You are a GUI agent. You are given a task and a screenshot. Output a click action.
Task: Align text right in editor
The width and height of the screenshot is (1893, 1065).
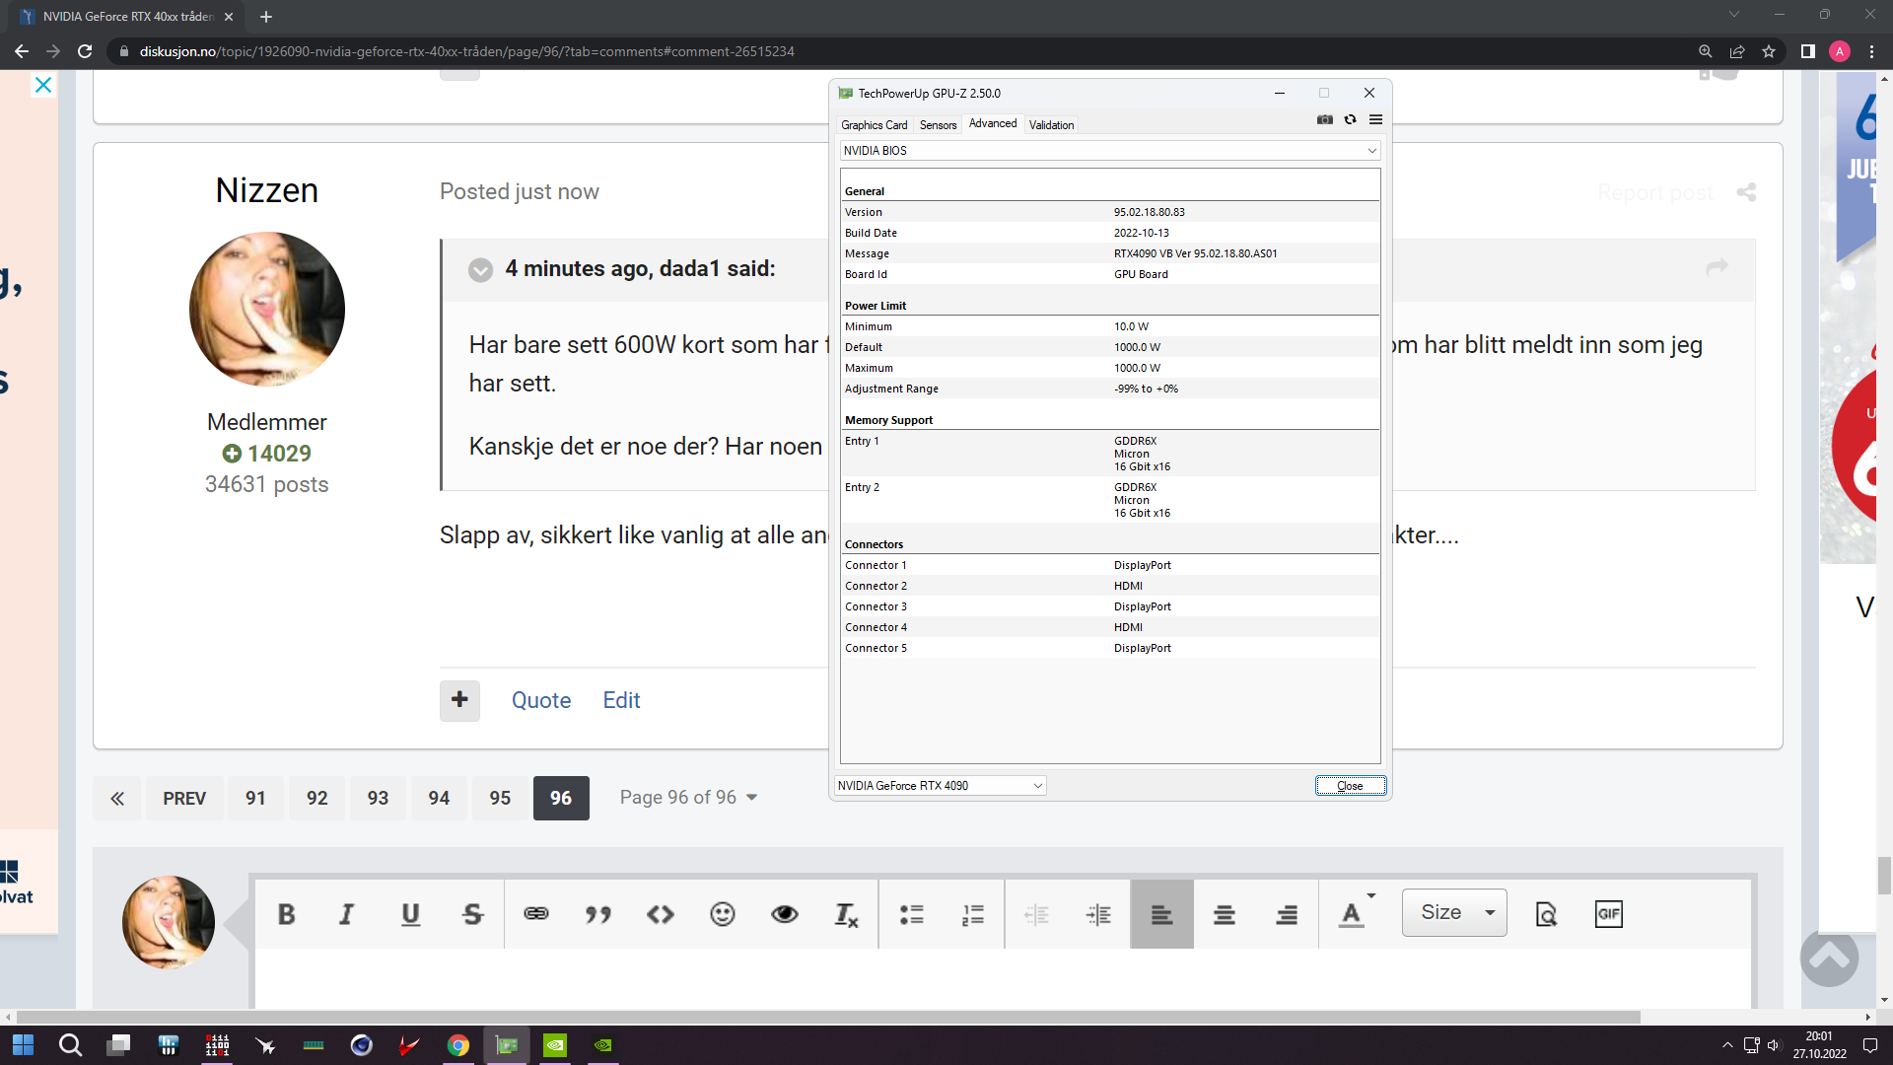coord(1287,914)
